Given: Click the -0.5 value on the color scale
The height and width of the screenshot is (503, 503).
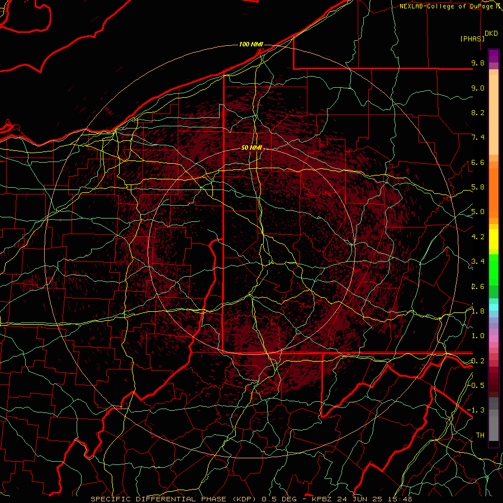Looking at the screenshot, I should (x=476, y=385).
